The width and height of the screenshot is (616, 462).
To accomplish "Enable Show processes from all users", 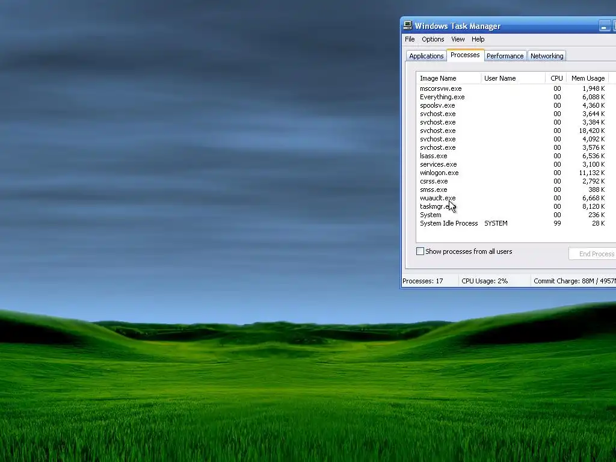I will click(x=420, y=251).
